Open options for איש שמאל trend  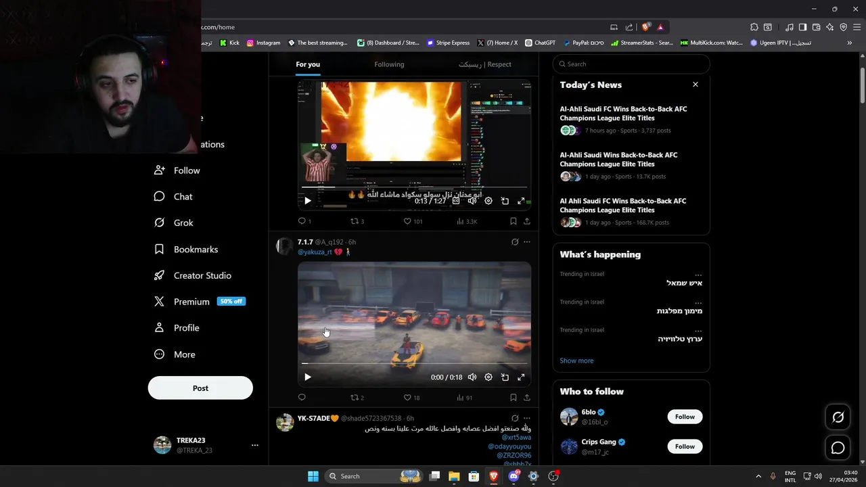(698, 275)
